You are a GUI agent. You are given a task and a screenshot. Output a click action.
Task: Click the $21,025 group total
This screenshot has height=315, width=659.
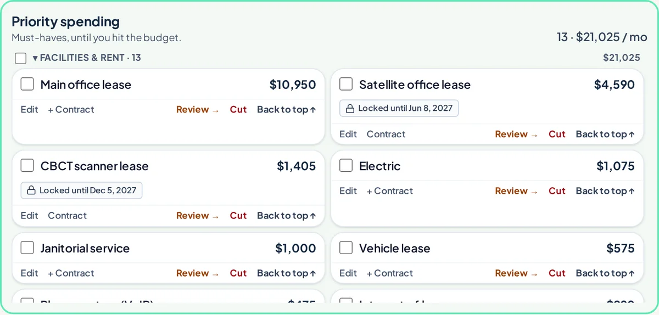click(622, 58)
